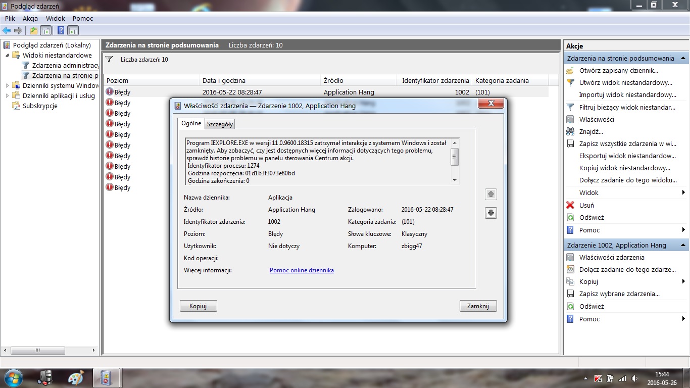Click the Otwórz zapisany dziennik folder icon
The width and height of the screenshot is (690, 388).
pyautogui.click(x=570, y=71)
